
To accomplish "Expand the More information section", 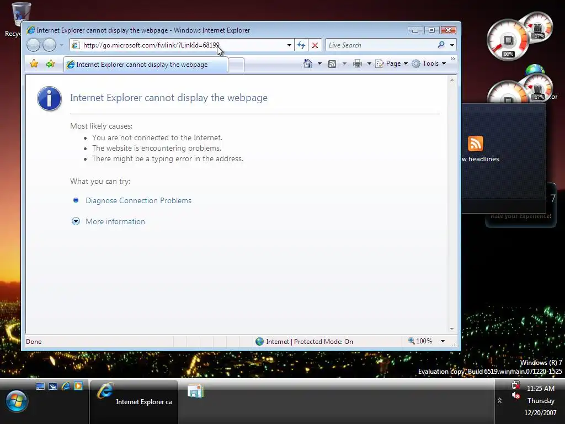I will tap(115, 221).
